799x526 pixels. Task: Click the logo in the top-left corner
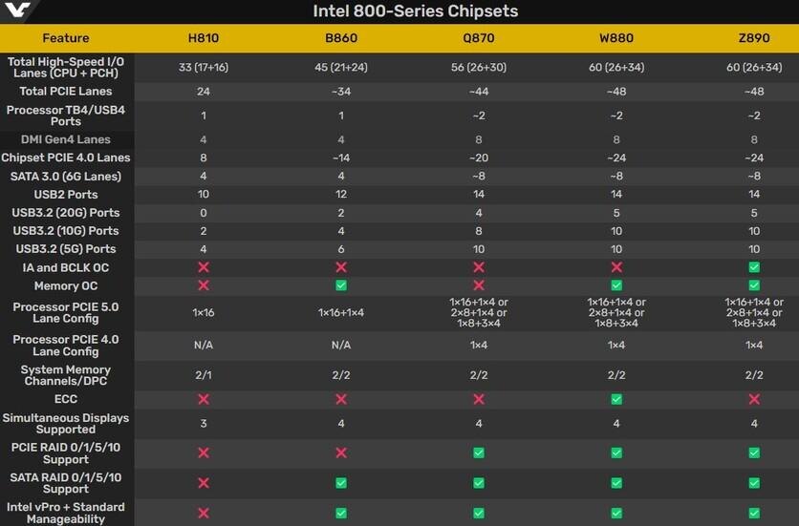[x=17, y=11]
